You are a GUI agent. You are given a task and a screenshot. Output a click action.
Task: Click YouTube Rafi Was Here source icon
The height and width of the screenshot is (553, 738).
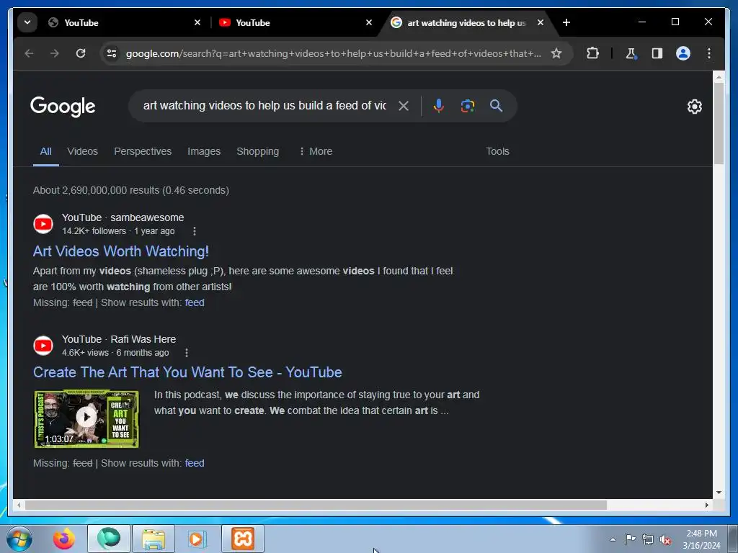tap(43, 346)
